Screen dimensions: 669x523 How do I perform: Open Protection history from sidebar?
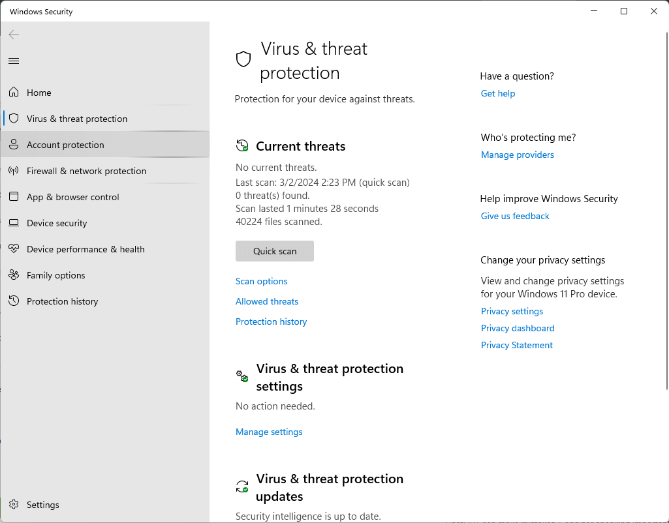[x=105, y=301]
